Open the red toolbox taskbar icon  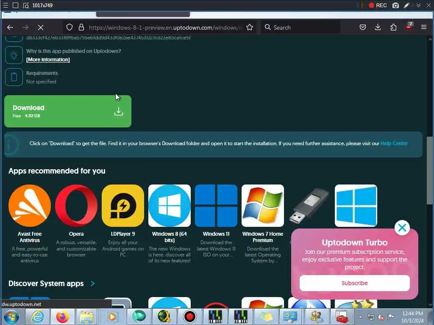(x=342, y=317)
